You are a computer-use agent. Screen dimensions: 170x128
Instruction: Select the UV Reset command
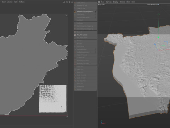coord(85,23)
